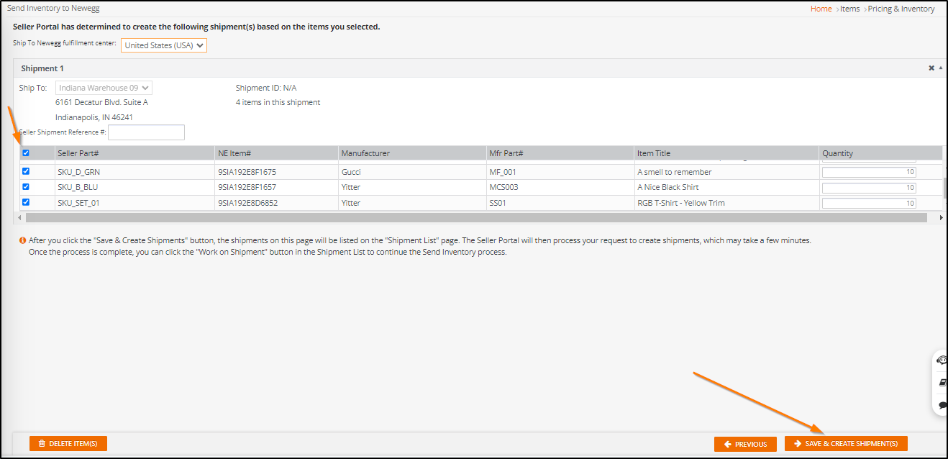Click Save & Create Shipment(s)
948x459 pixels.
pos(846,444)
